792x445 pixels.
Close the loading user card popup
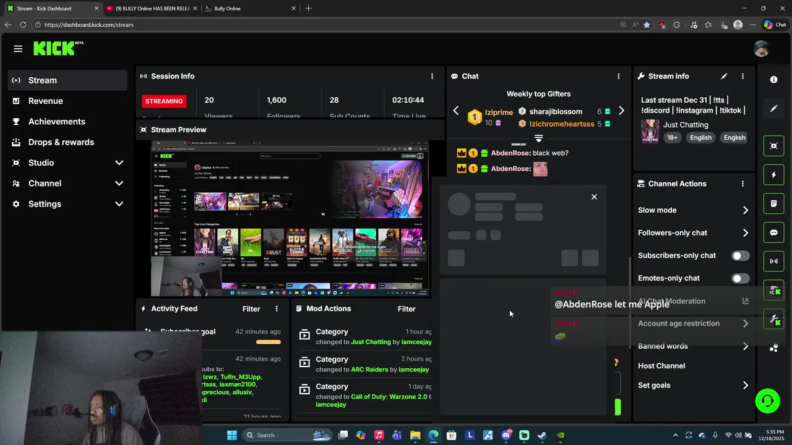tap(594, 197)
